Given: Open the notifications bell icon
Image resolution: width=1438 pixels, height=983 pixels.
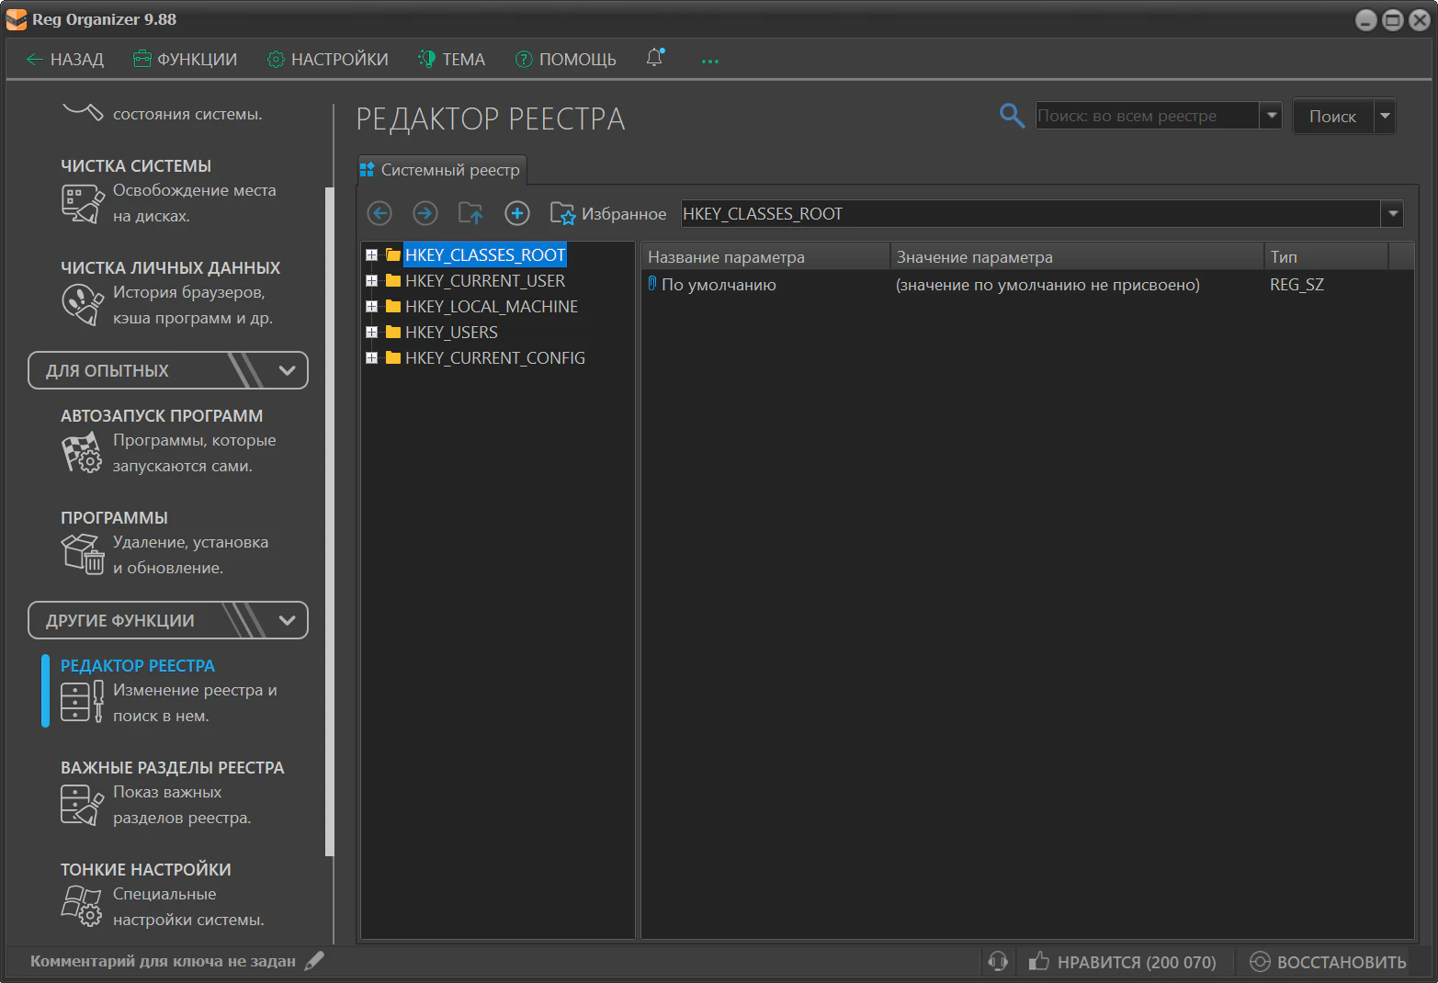Looking at the screenshot, I should pos(654,58).
